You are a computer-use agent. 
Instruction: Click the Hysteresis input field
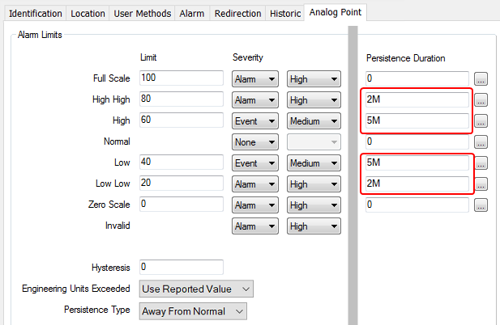coord(181,267)
